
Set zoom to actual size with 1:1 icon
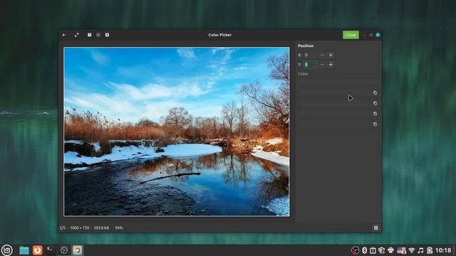[x=90, y=35]
